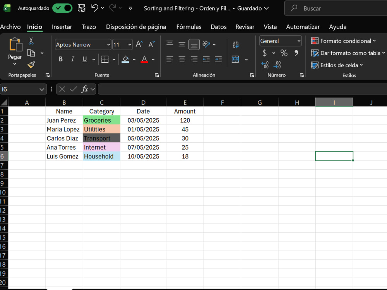Expand font color palette arrow

point(153,60)
